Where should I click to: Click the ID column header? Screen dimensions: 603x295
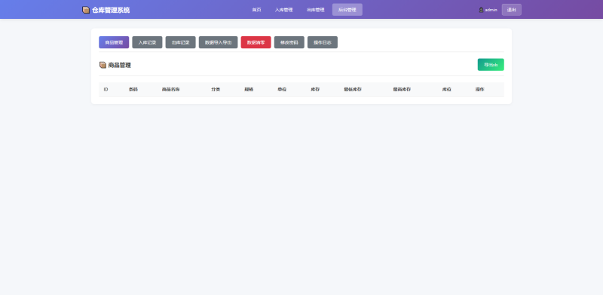pos(106,89)
